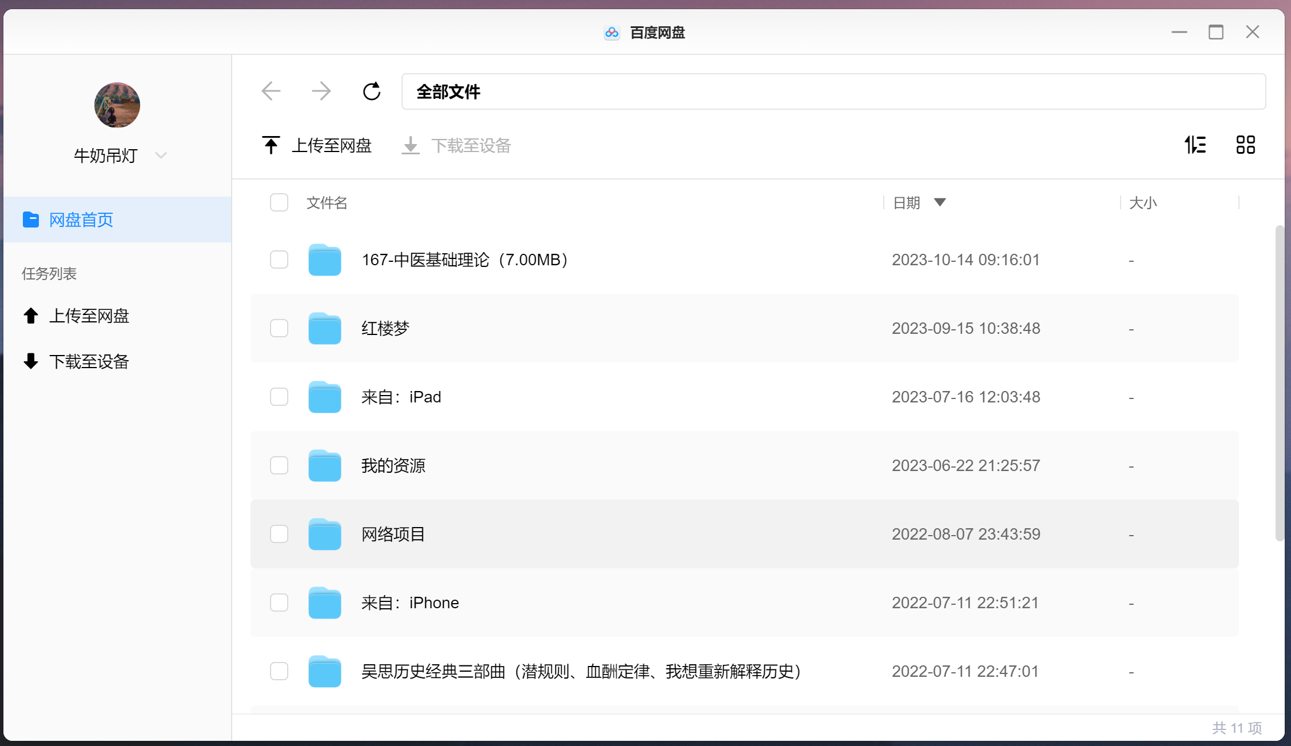Click the date 2022-07-11 22:47:01
Viewport: 1291px width, 746px height.
966,671
